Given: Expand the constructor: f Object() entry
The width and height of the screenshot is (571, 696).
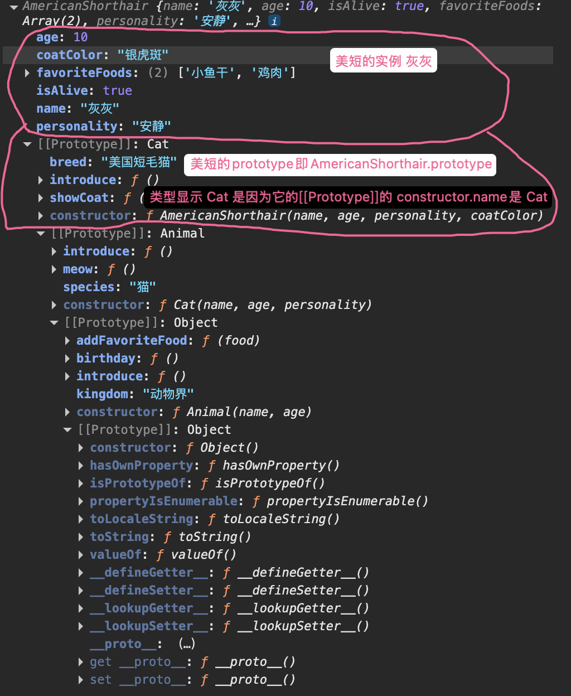Looking at the screenshot, I should tap(81, 448).
